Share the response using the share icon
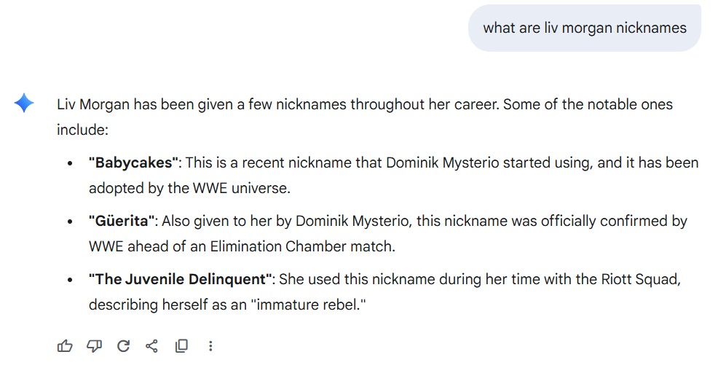This screenshot has width=718, height=376. click(x=152, y=346)
